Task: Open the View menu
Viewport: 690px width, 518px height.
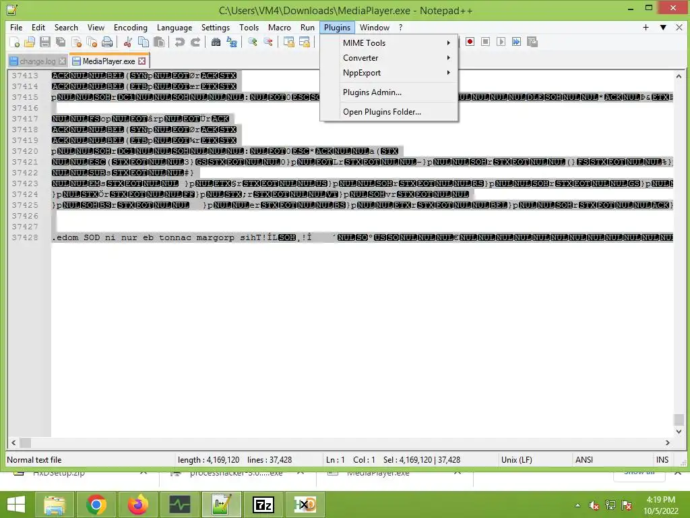Action: 96,27
